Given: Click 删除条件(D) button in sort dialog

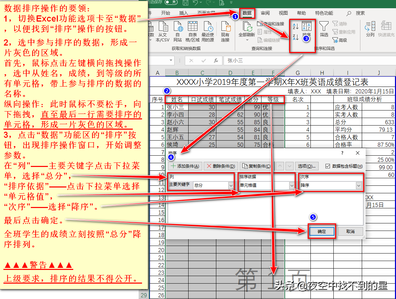Looking at the screenshot, I should click(x=221, y=166).
